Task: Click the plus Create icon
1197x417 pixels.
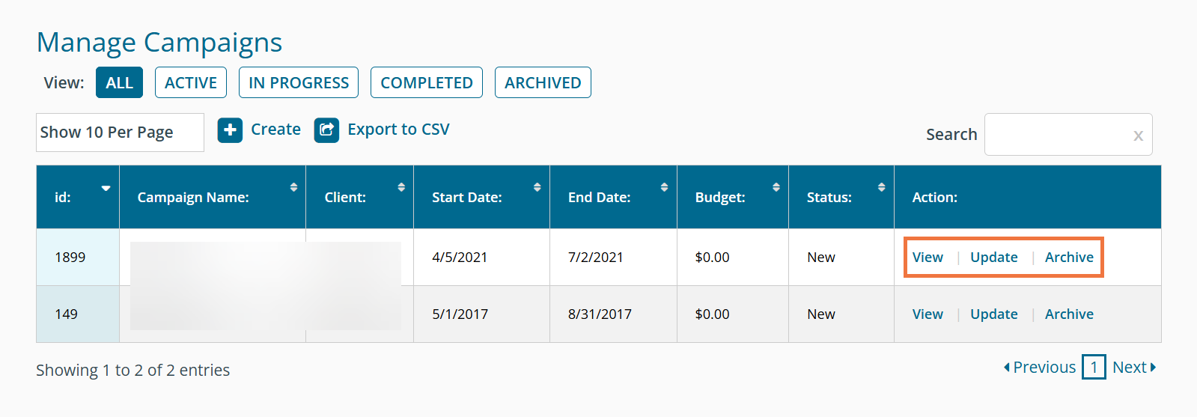Action: pyautogui.click(x=230, y=130)
